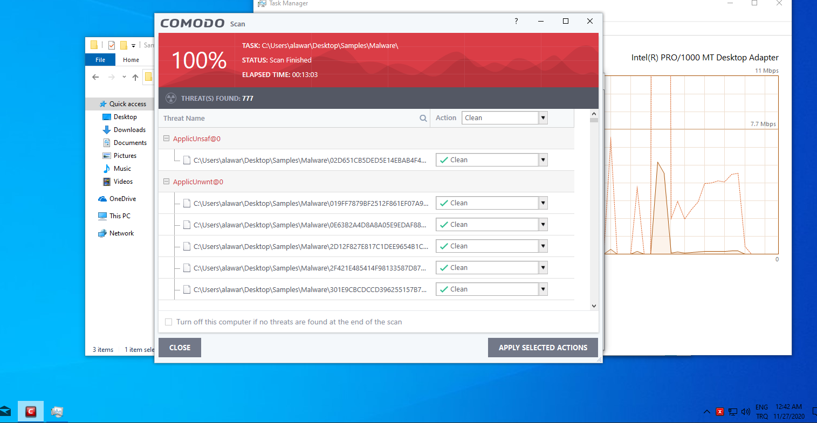Select file path ending 301E9CBCDCCD396255157B7
Screen dimensions: 817x423
[x=310, y=289]
